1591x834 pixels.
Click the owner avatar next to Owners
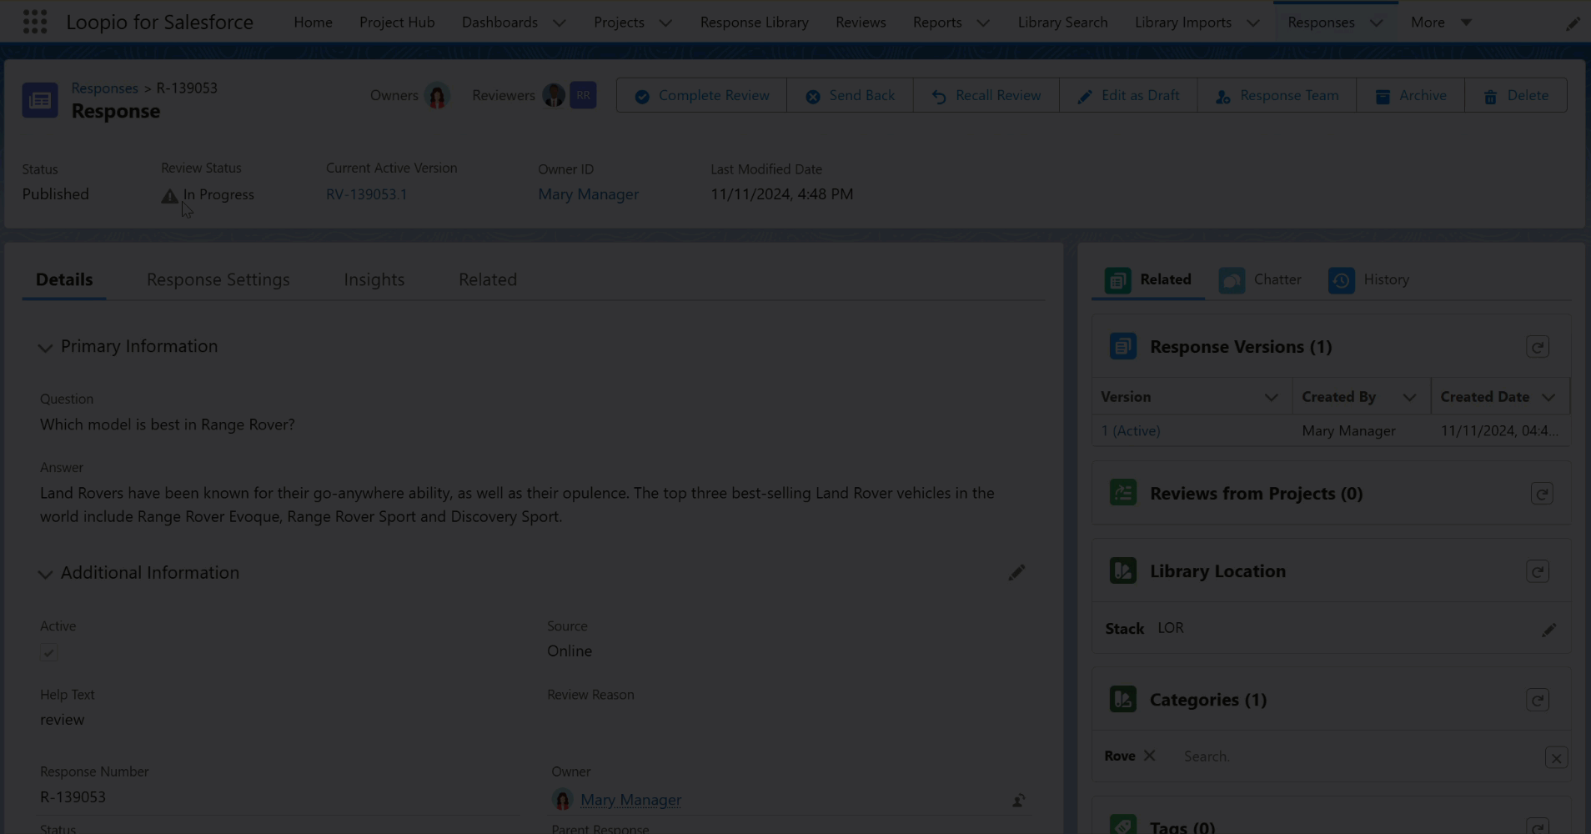pos(437,96)
